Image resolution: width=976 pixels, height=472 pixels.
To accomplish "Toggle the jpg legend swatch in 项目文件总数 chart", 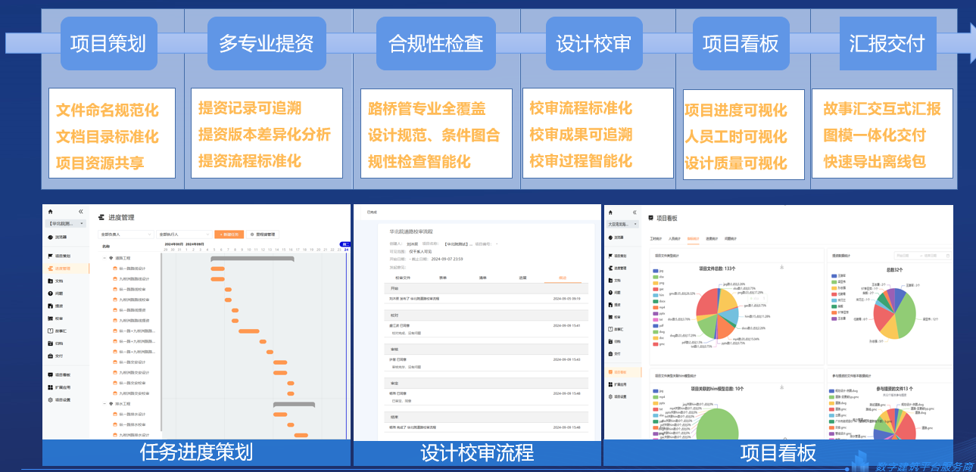I will pyautogui.click(x=656, y=270).
